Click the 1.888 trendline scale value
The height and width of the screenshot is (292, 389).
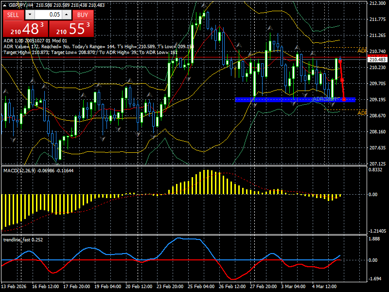(x=373, y=239)
